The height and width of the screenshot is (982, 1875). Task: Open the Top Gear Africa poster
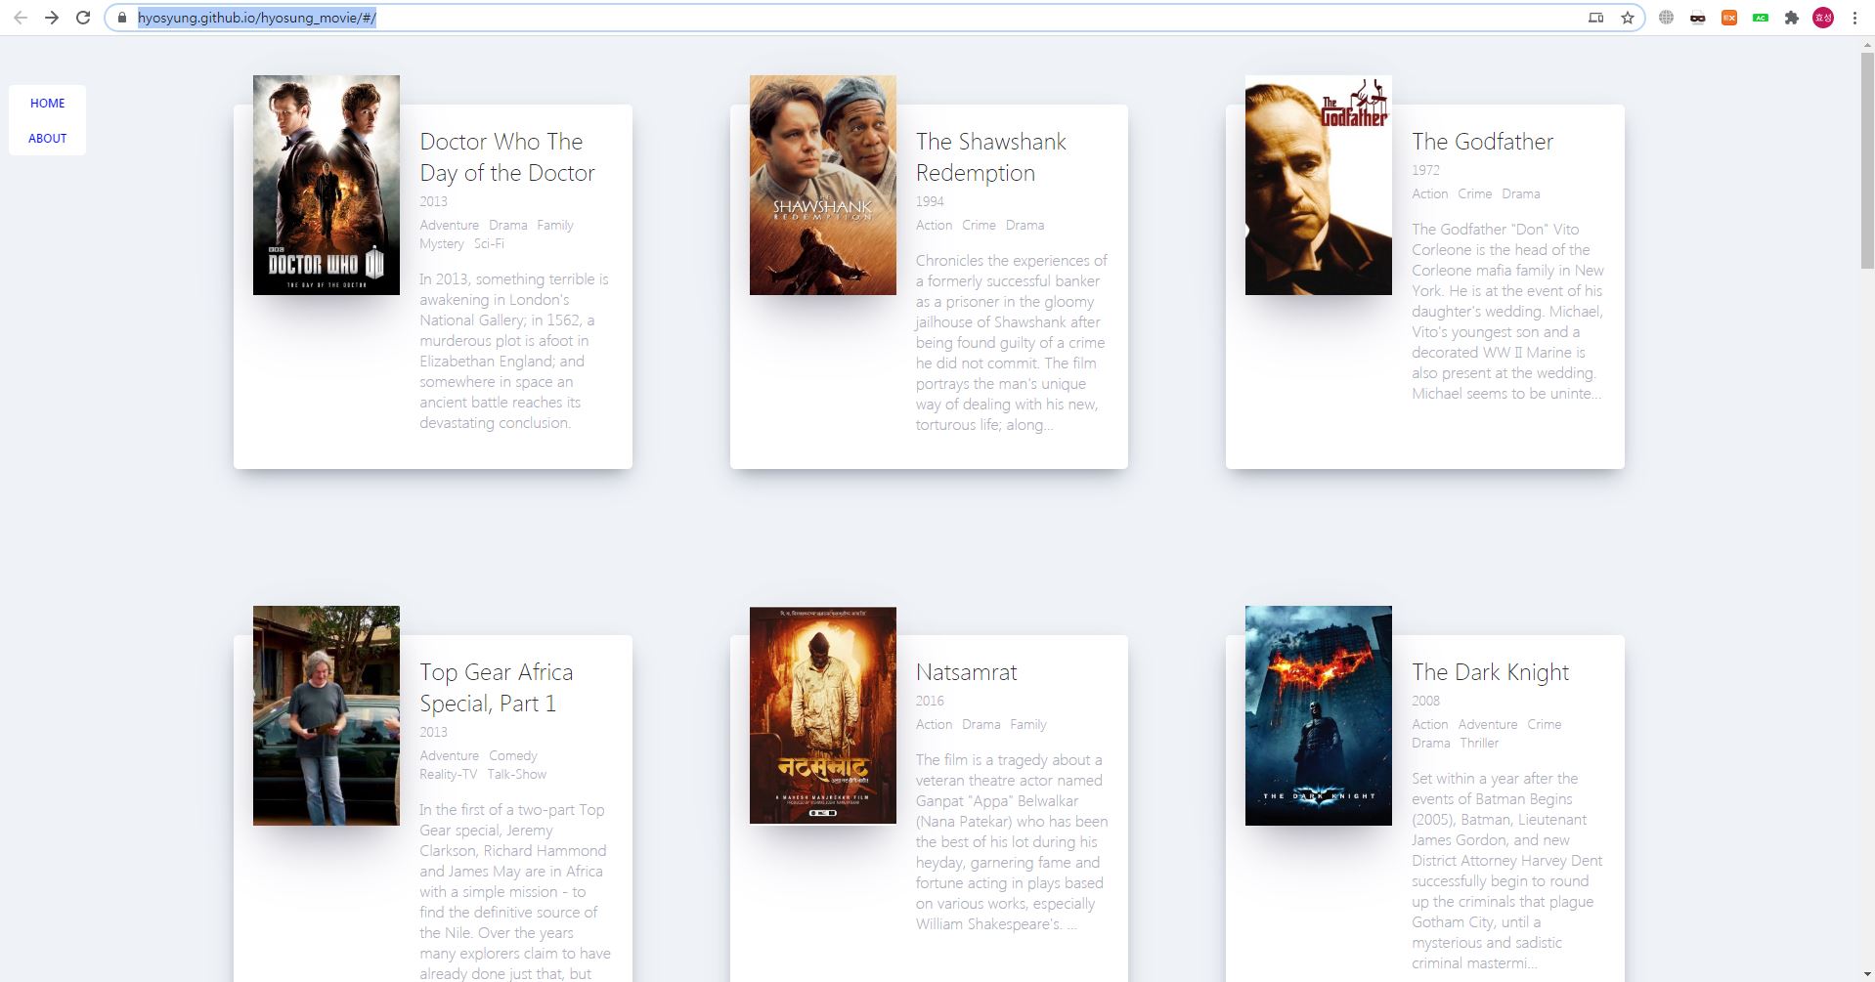(327, 715)
